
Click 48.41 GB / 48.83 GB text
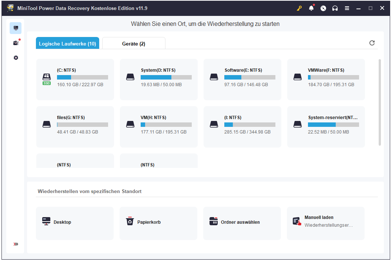[x=77, y=132]
